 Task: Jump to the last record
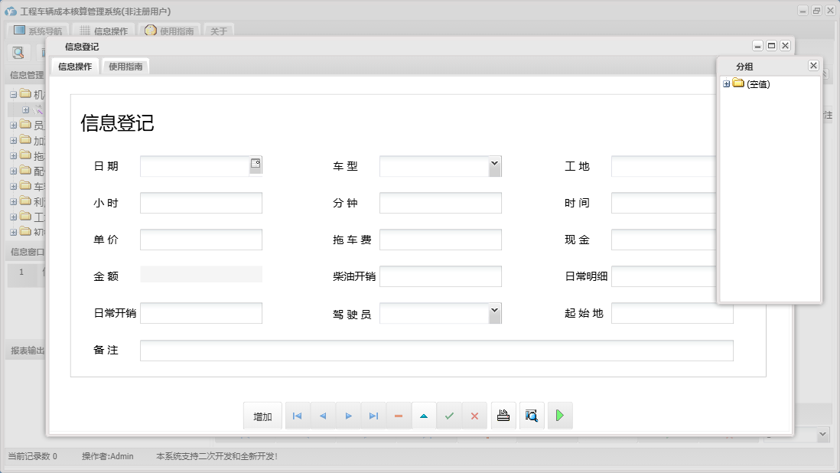[373, 415]
